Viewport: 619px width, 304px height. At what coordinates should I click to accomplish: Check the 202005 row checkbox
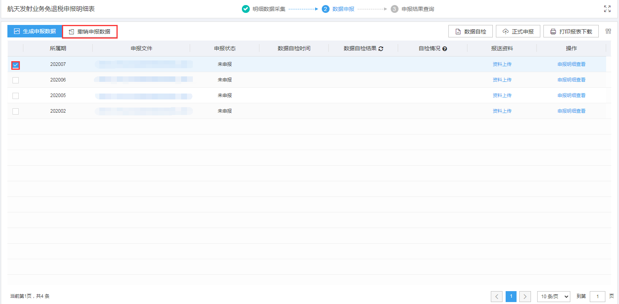click(16, 96)
